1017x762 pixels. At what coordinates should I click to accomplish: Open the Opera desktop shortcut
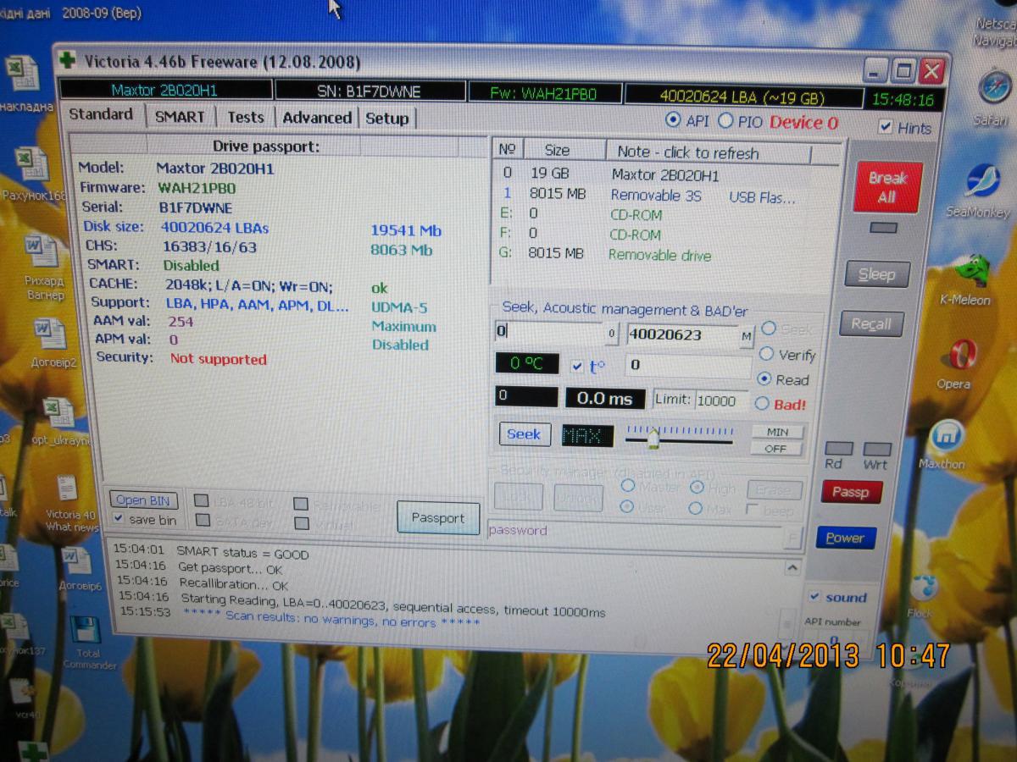(x=961, y=355)
